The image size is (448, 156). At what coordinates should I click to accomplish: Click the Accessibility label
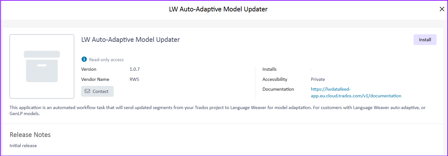275,79
